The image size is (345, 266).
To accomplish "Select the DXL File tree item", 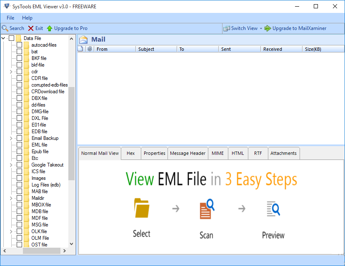I will point(40,118).
